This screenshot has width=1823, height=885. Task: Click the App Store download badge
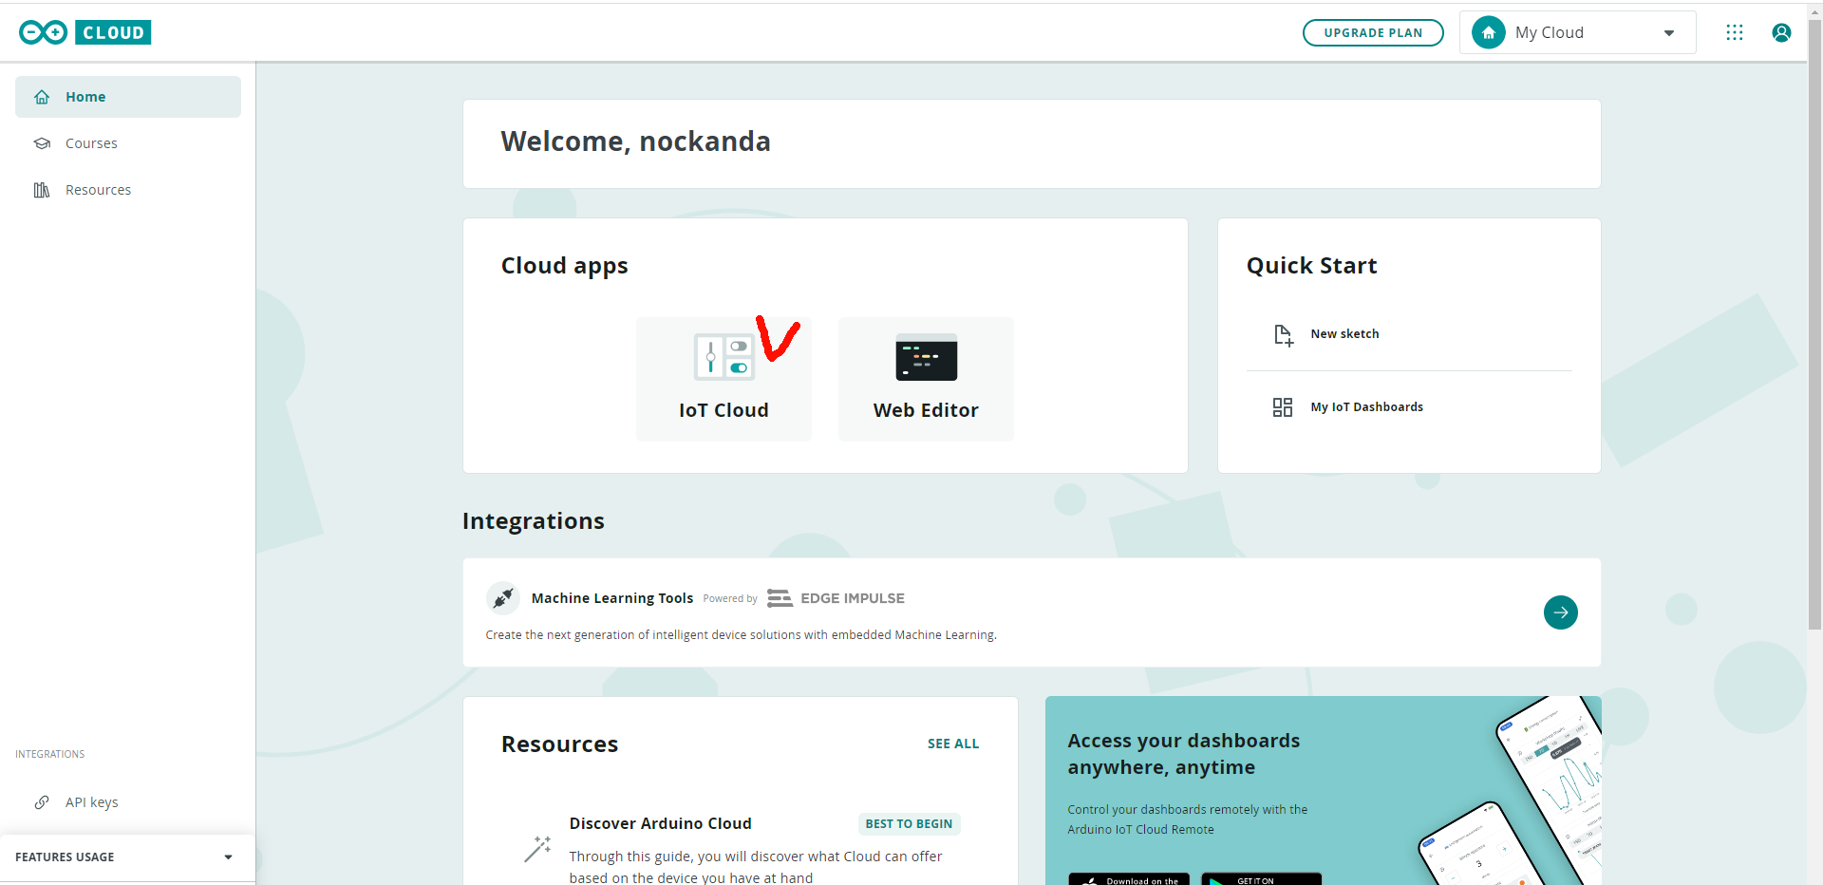point(1129,878)
